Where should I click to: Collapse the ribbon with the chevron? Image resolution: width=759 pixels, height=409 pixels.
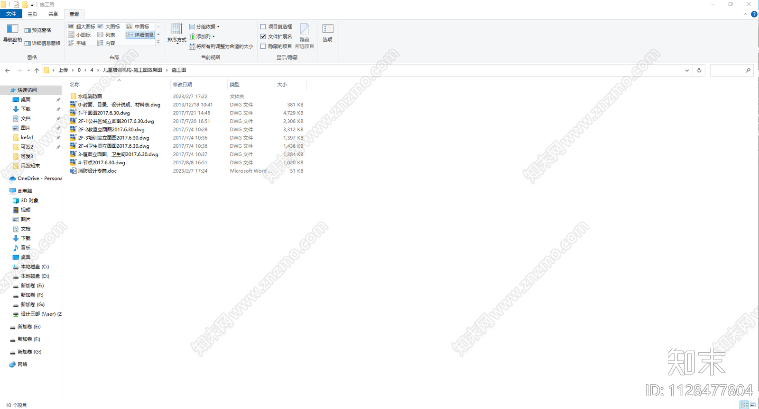pyautogui.click(x=745, y=14)
